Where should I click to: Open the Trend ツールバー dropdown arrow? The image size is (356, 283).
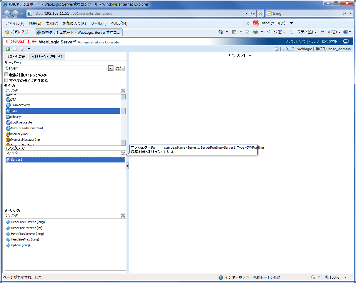291,23
